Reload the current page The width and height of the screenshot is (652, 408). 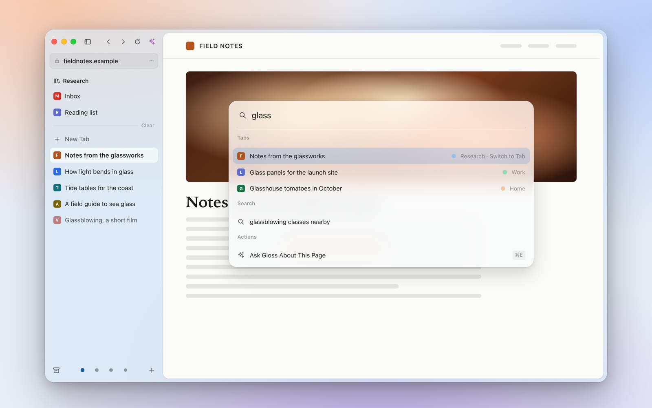point(137,42)
